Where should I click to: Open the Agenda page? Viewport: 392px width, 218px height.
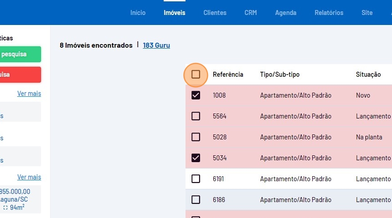point(286,13)
